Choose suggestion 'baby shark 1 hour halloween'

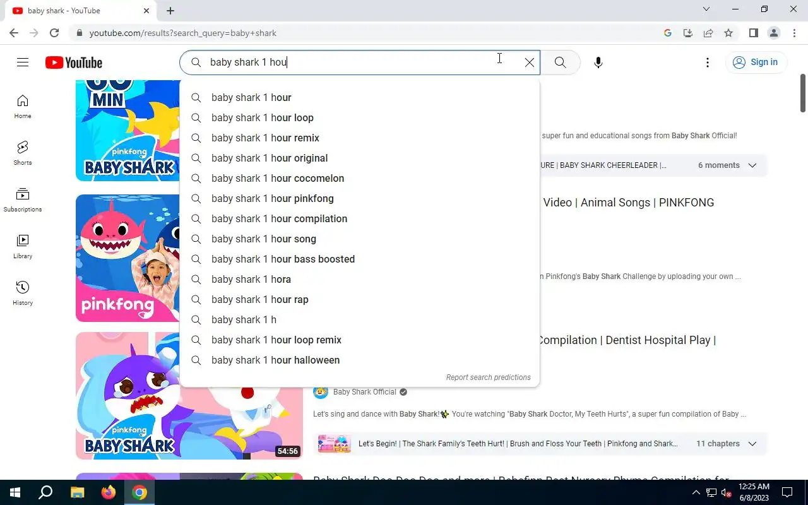coord(360,360)
